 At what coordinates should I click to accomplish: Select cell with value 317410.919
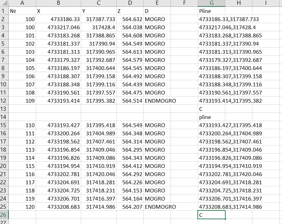[x=99, y=166]
